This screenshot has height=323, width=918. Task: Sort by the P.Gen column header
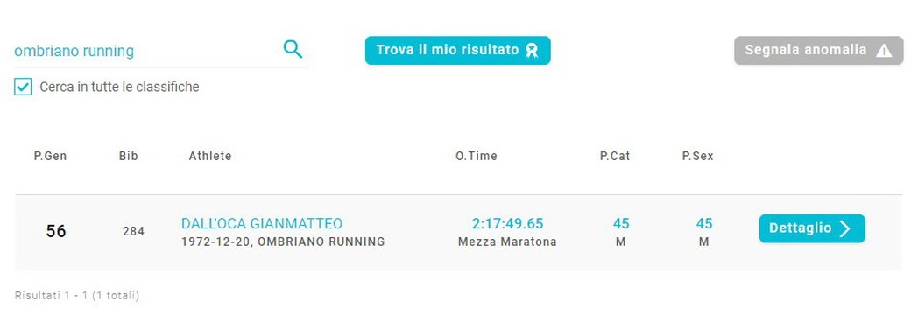click(50, 156)
